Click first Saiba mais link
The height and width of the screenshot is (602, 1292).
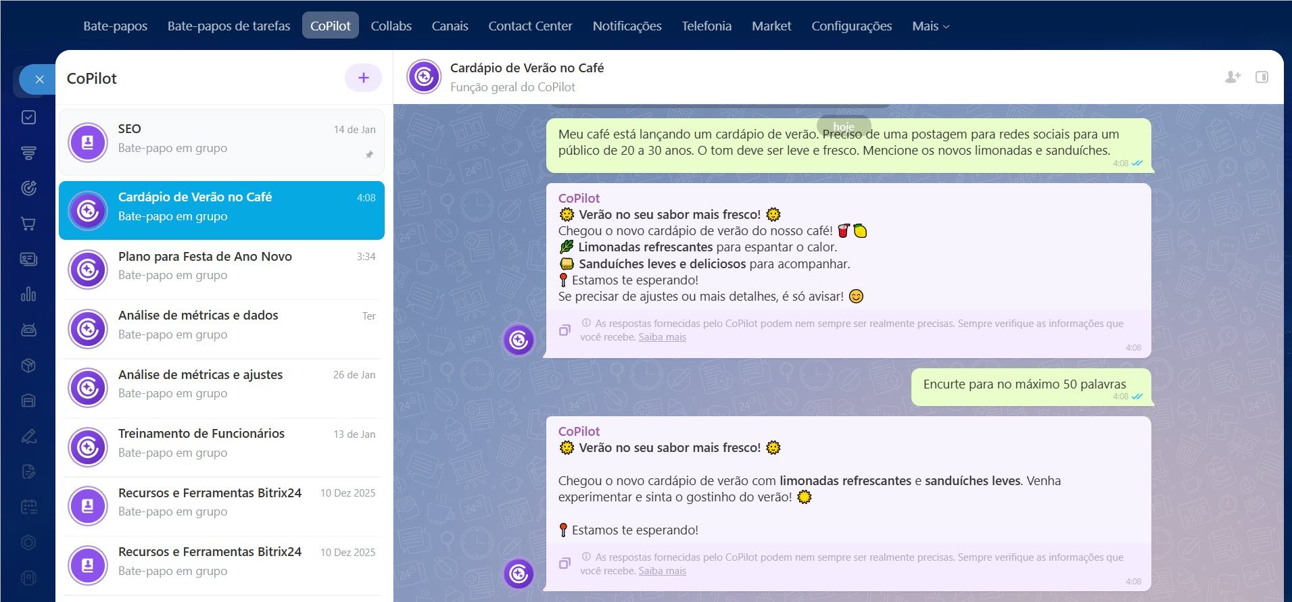[x=662, y=337]
